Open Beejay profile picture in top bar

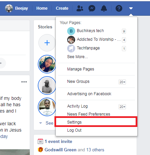[9, 8]
